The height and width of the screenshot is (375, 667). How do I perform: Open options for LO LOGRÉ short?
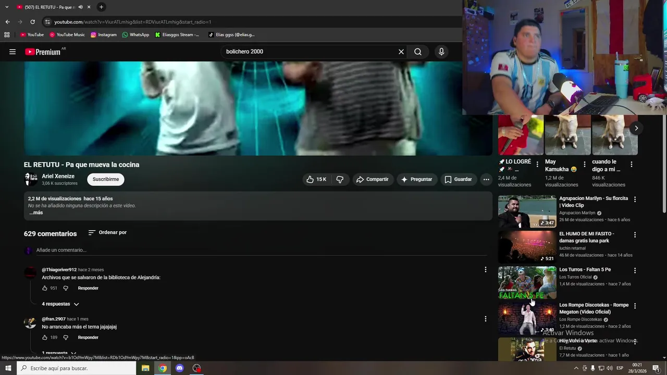[x=537, y=164]
